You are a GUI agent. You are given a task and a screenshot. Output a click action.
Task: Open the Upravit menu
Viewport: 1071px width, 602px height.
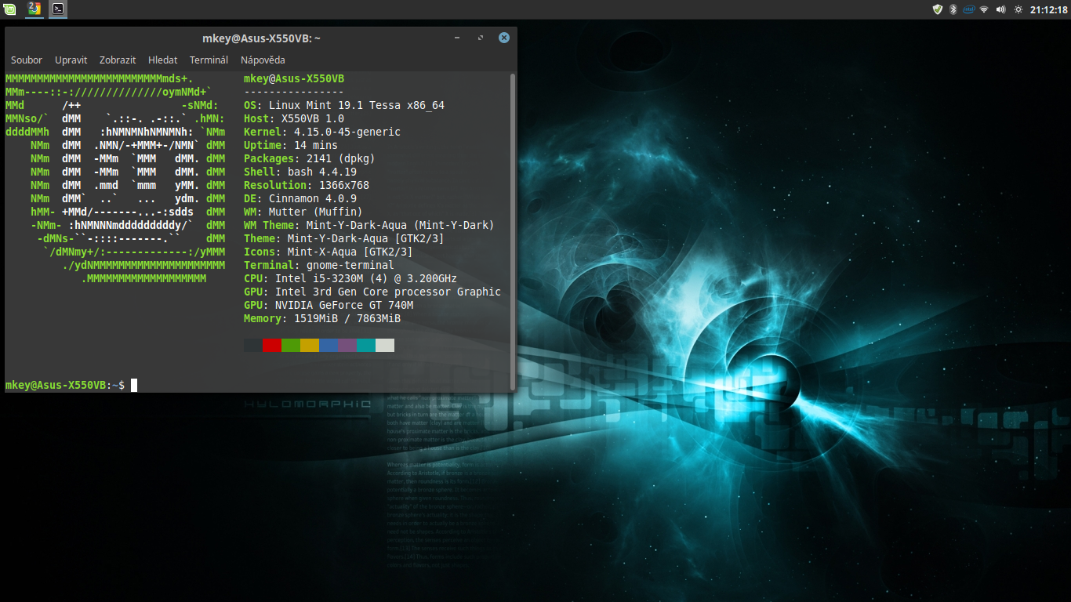tap(71, 60)
